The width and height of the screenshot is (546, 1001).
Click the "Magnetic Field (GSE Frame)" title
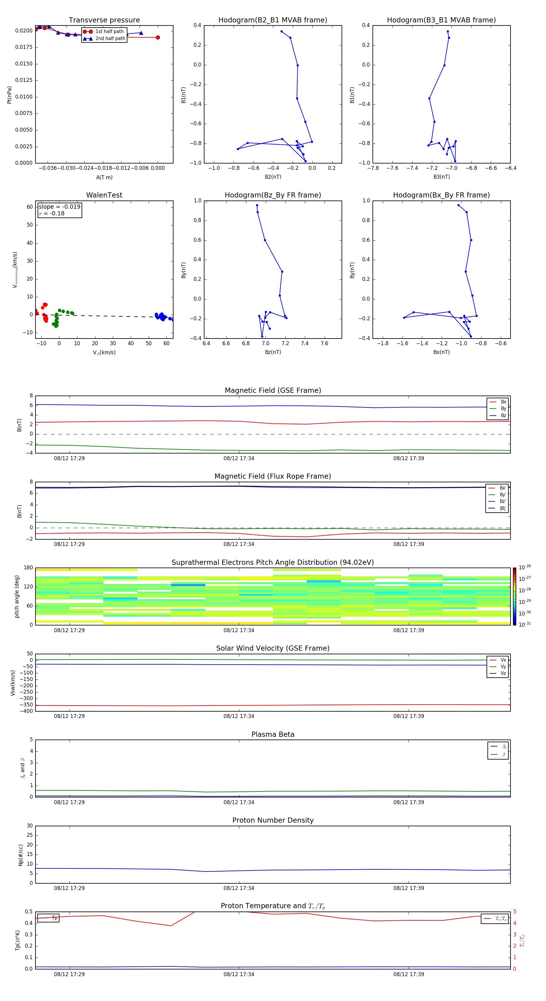[x=273, y=390]
